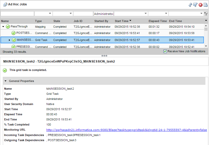
Task: Collapse the General Properties section
Action: click(6, 81)
